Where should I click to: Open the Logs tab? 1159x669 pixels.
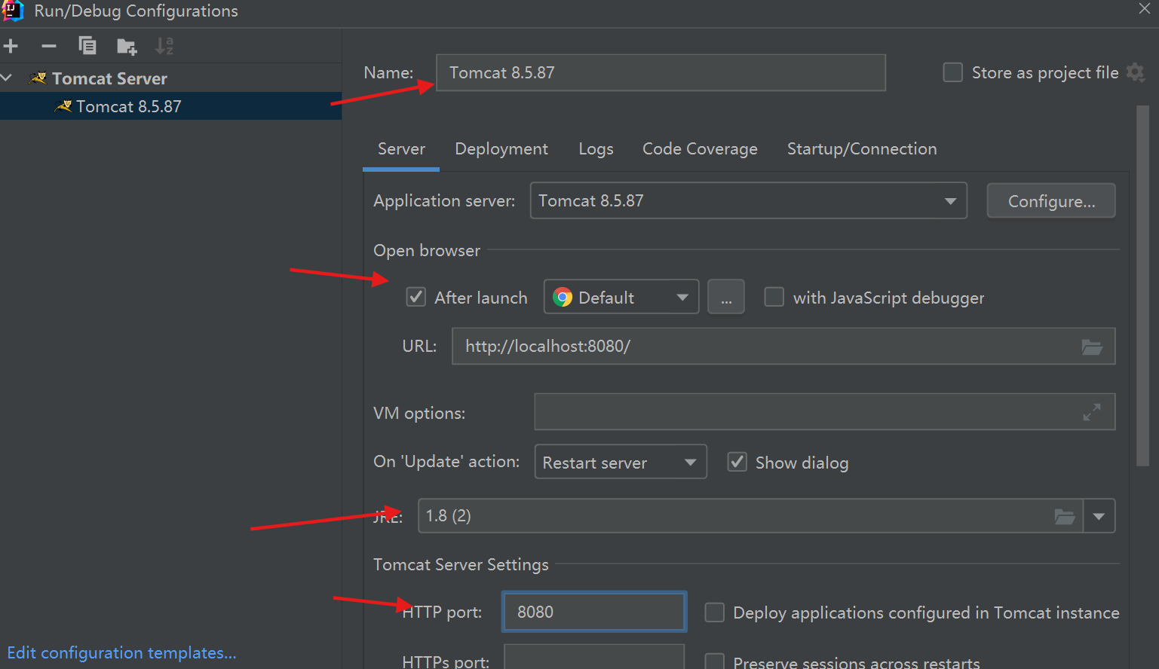click(x=596, y=148)
